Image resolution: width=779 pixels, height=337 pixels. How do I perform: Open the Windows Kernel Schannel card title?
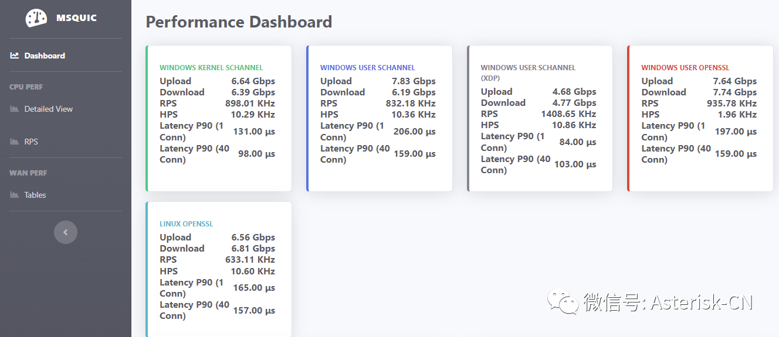coord(211,68)
